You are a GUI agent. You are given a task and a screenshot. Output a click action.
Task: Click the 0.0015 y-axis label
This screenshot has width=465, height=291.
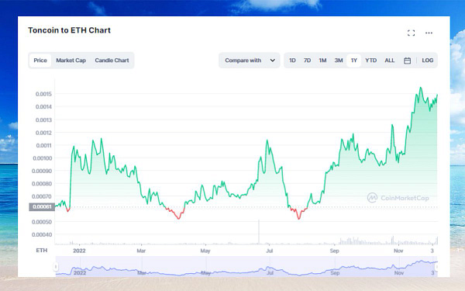(x=43, y=94)
